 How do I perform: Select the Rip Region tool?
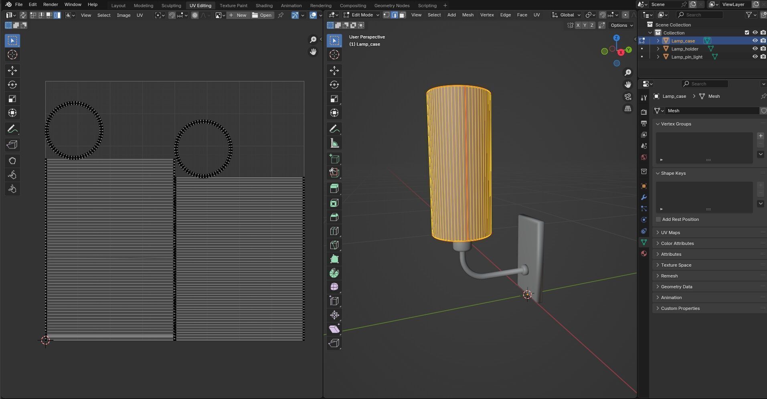click(x=334, y=343)
